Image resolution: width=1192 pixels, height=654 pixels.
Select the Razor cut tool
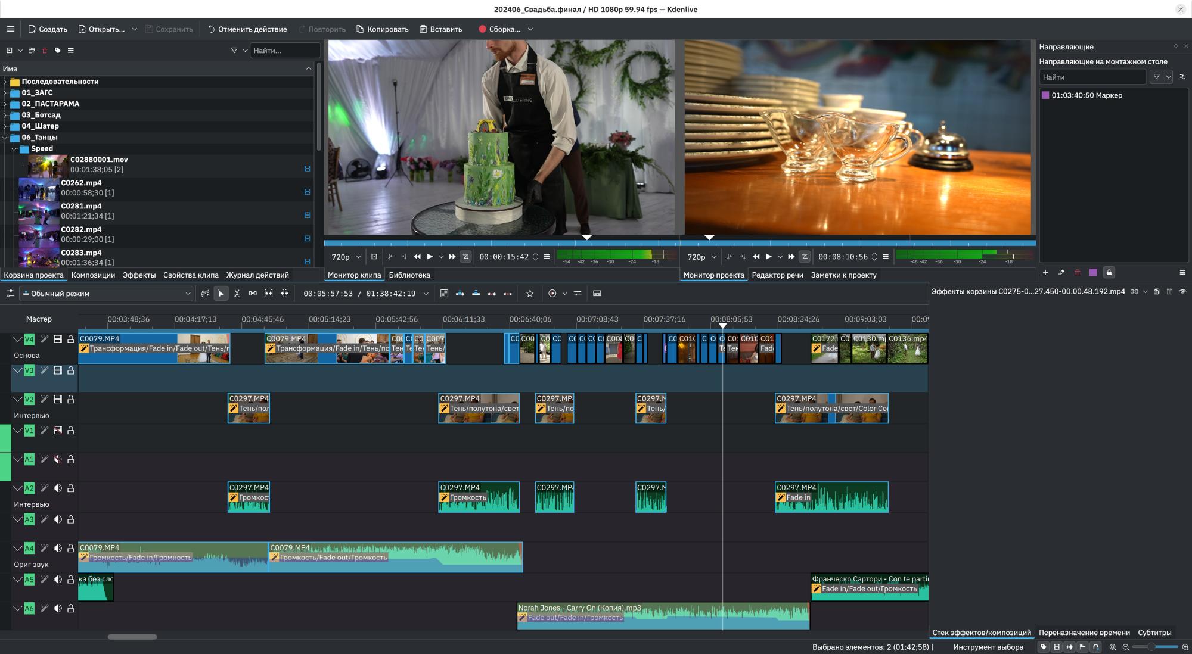tap(237, 294)
